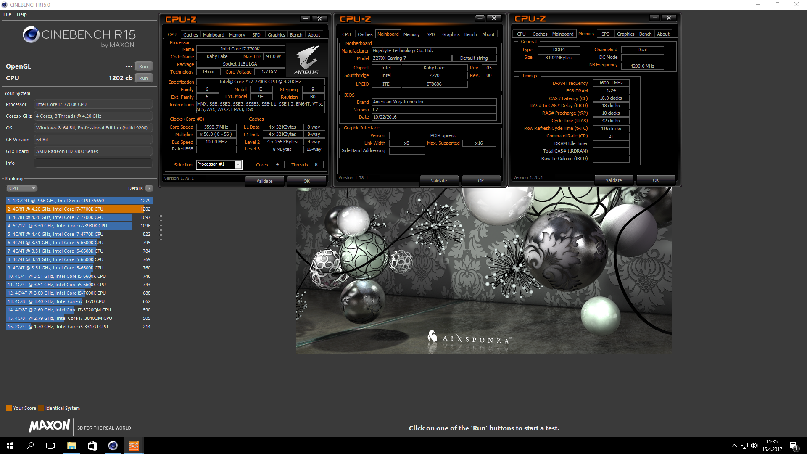Click the MAXON logo at bottom
This screenshot has width=807, height=454.
[x=49, y=426]
